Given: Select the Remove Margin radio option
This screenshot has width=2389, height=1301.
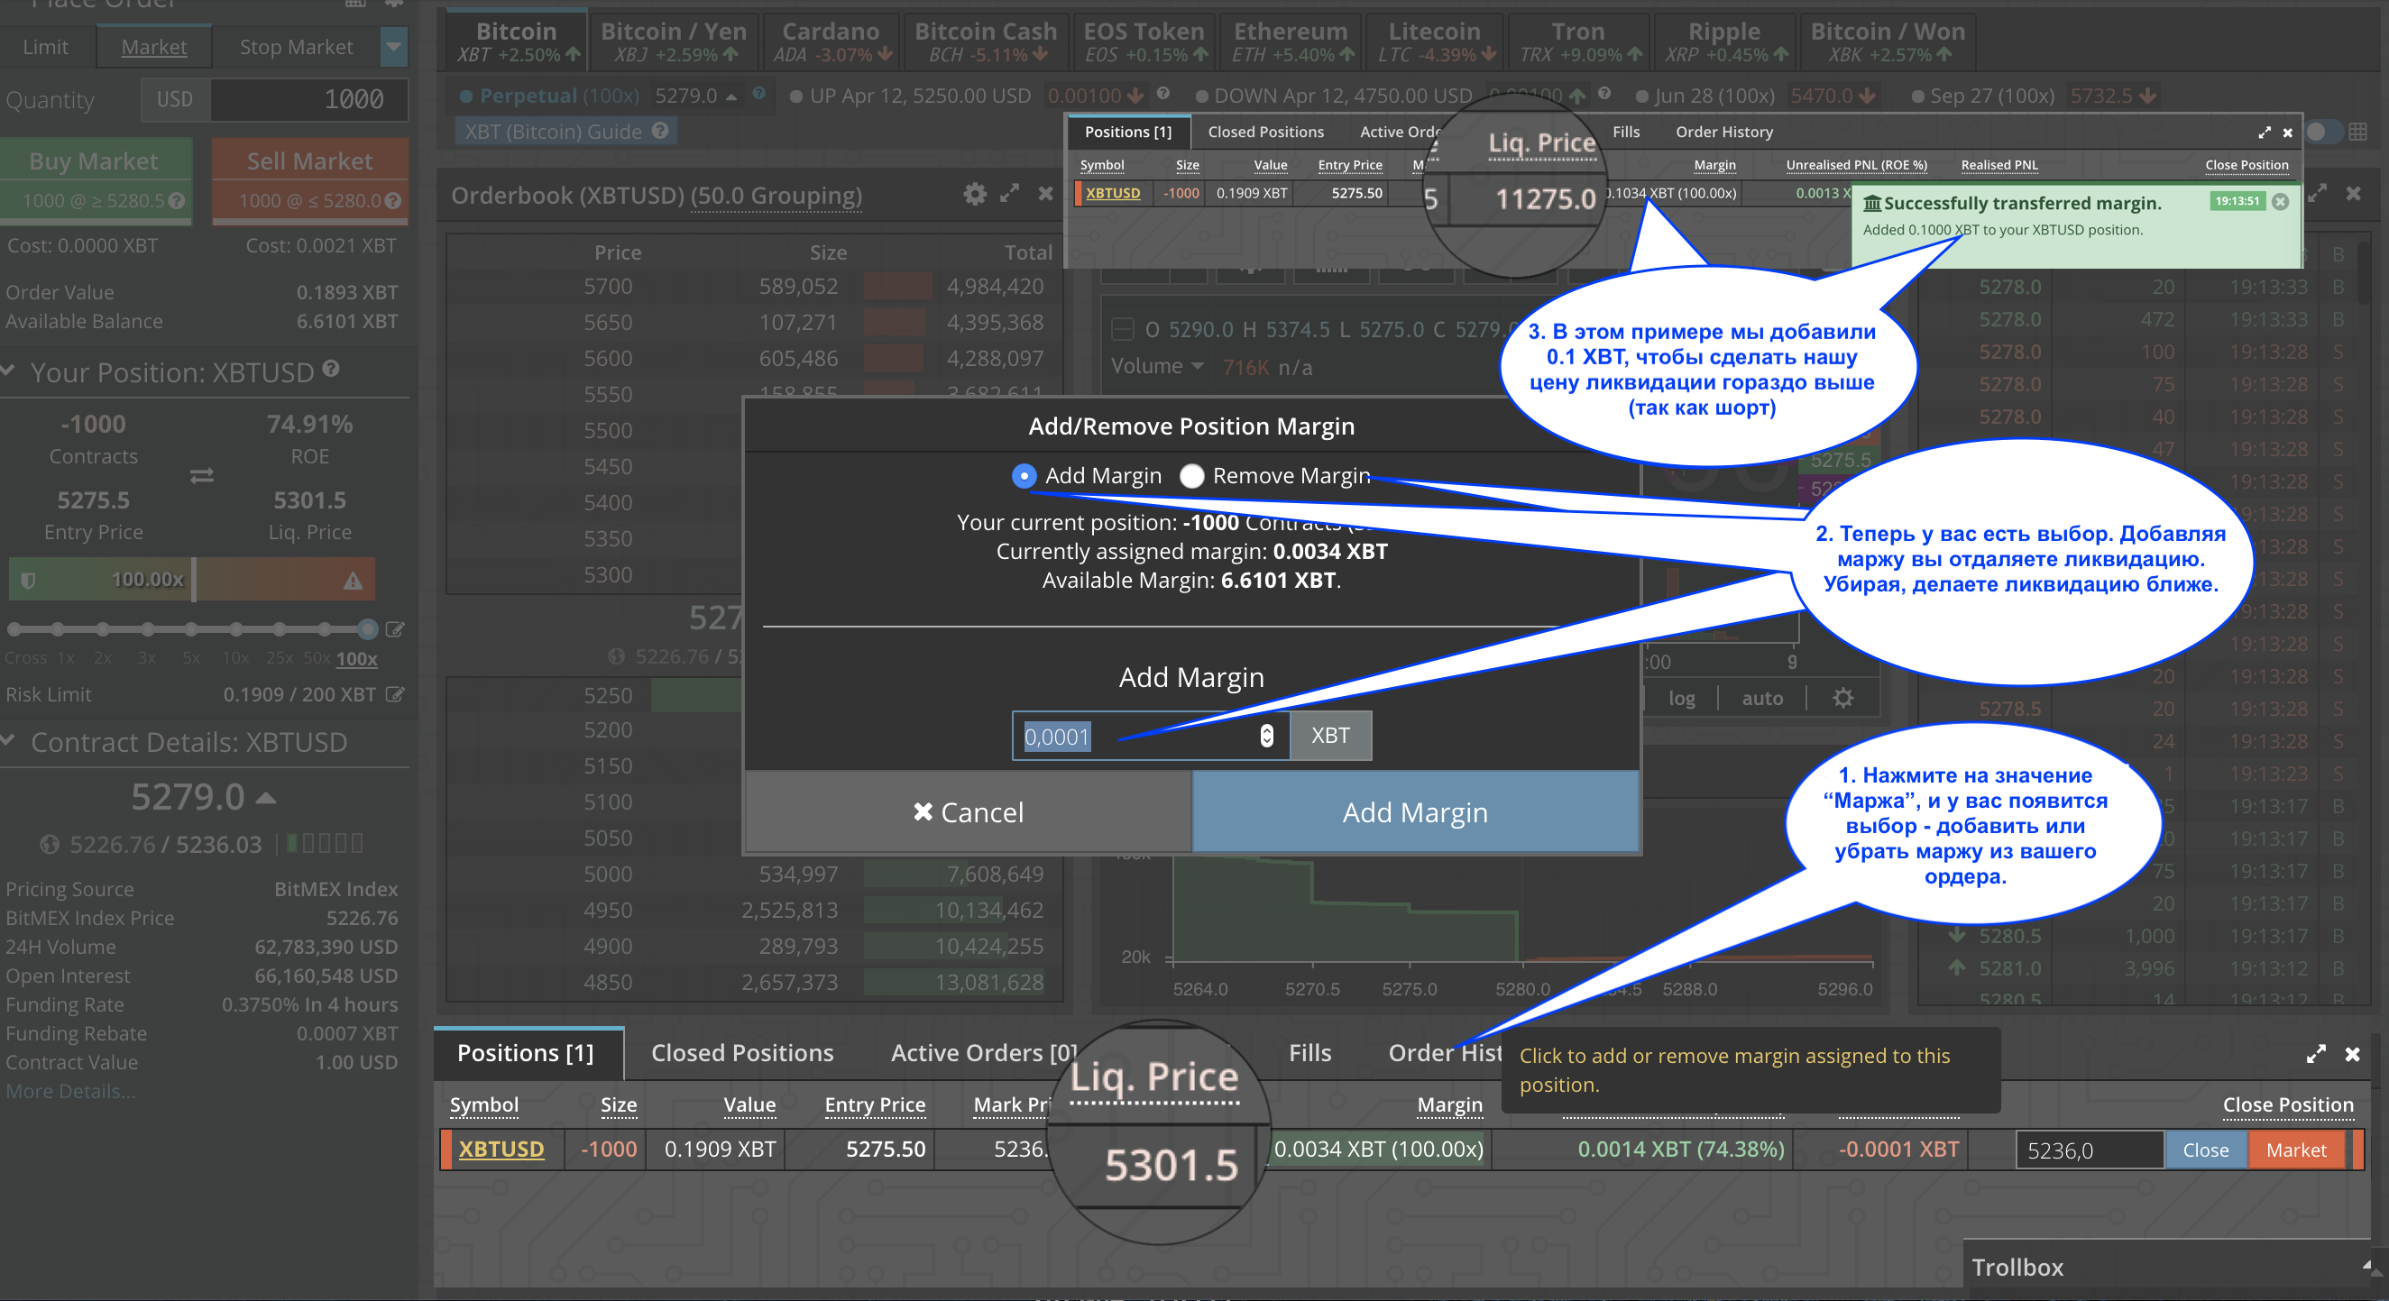Looking at the screenshot, I should click(1190, 476).
